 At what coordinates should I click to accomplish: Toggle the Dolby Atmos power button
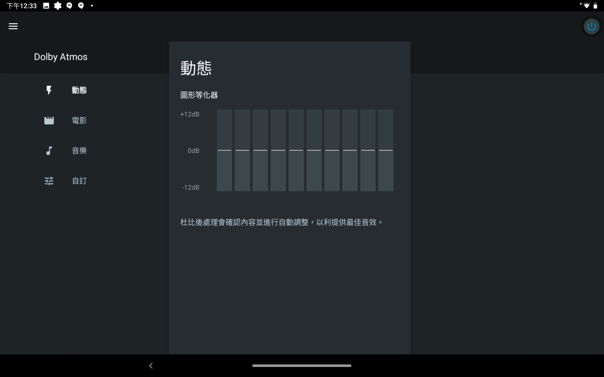tap(591, 27)
